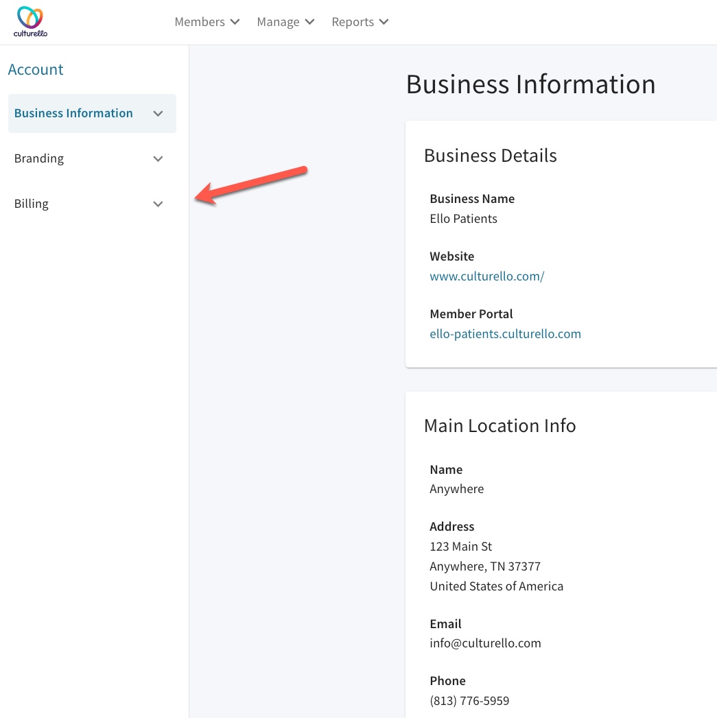
Task: Open the Manage menu
Action: [285, 22]
